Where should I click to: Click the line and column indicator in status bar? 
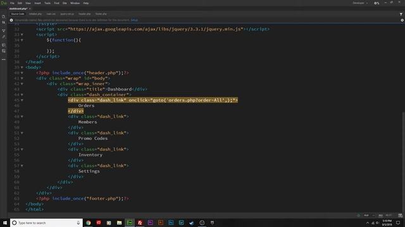[389, 215]
